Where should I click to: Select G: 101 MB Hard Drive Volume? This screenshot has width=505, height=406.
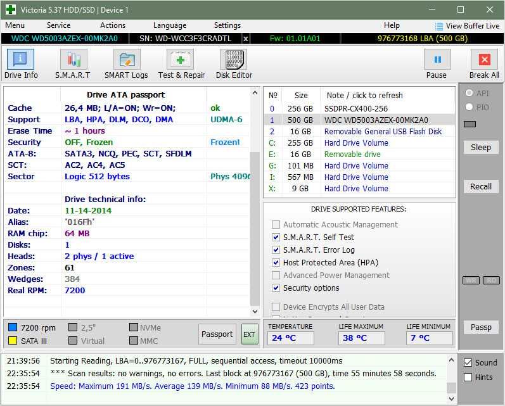360,166
